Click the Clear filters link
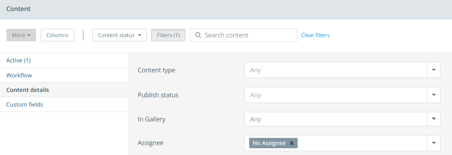Screen dimensions: 452x155 point(315,35)
